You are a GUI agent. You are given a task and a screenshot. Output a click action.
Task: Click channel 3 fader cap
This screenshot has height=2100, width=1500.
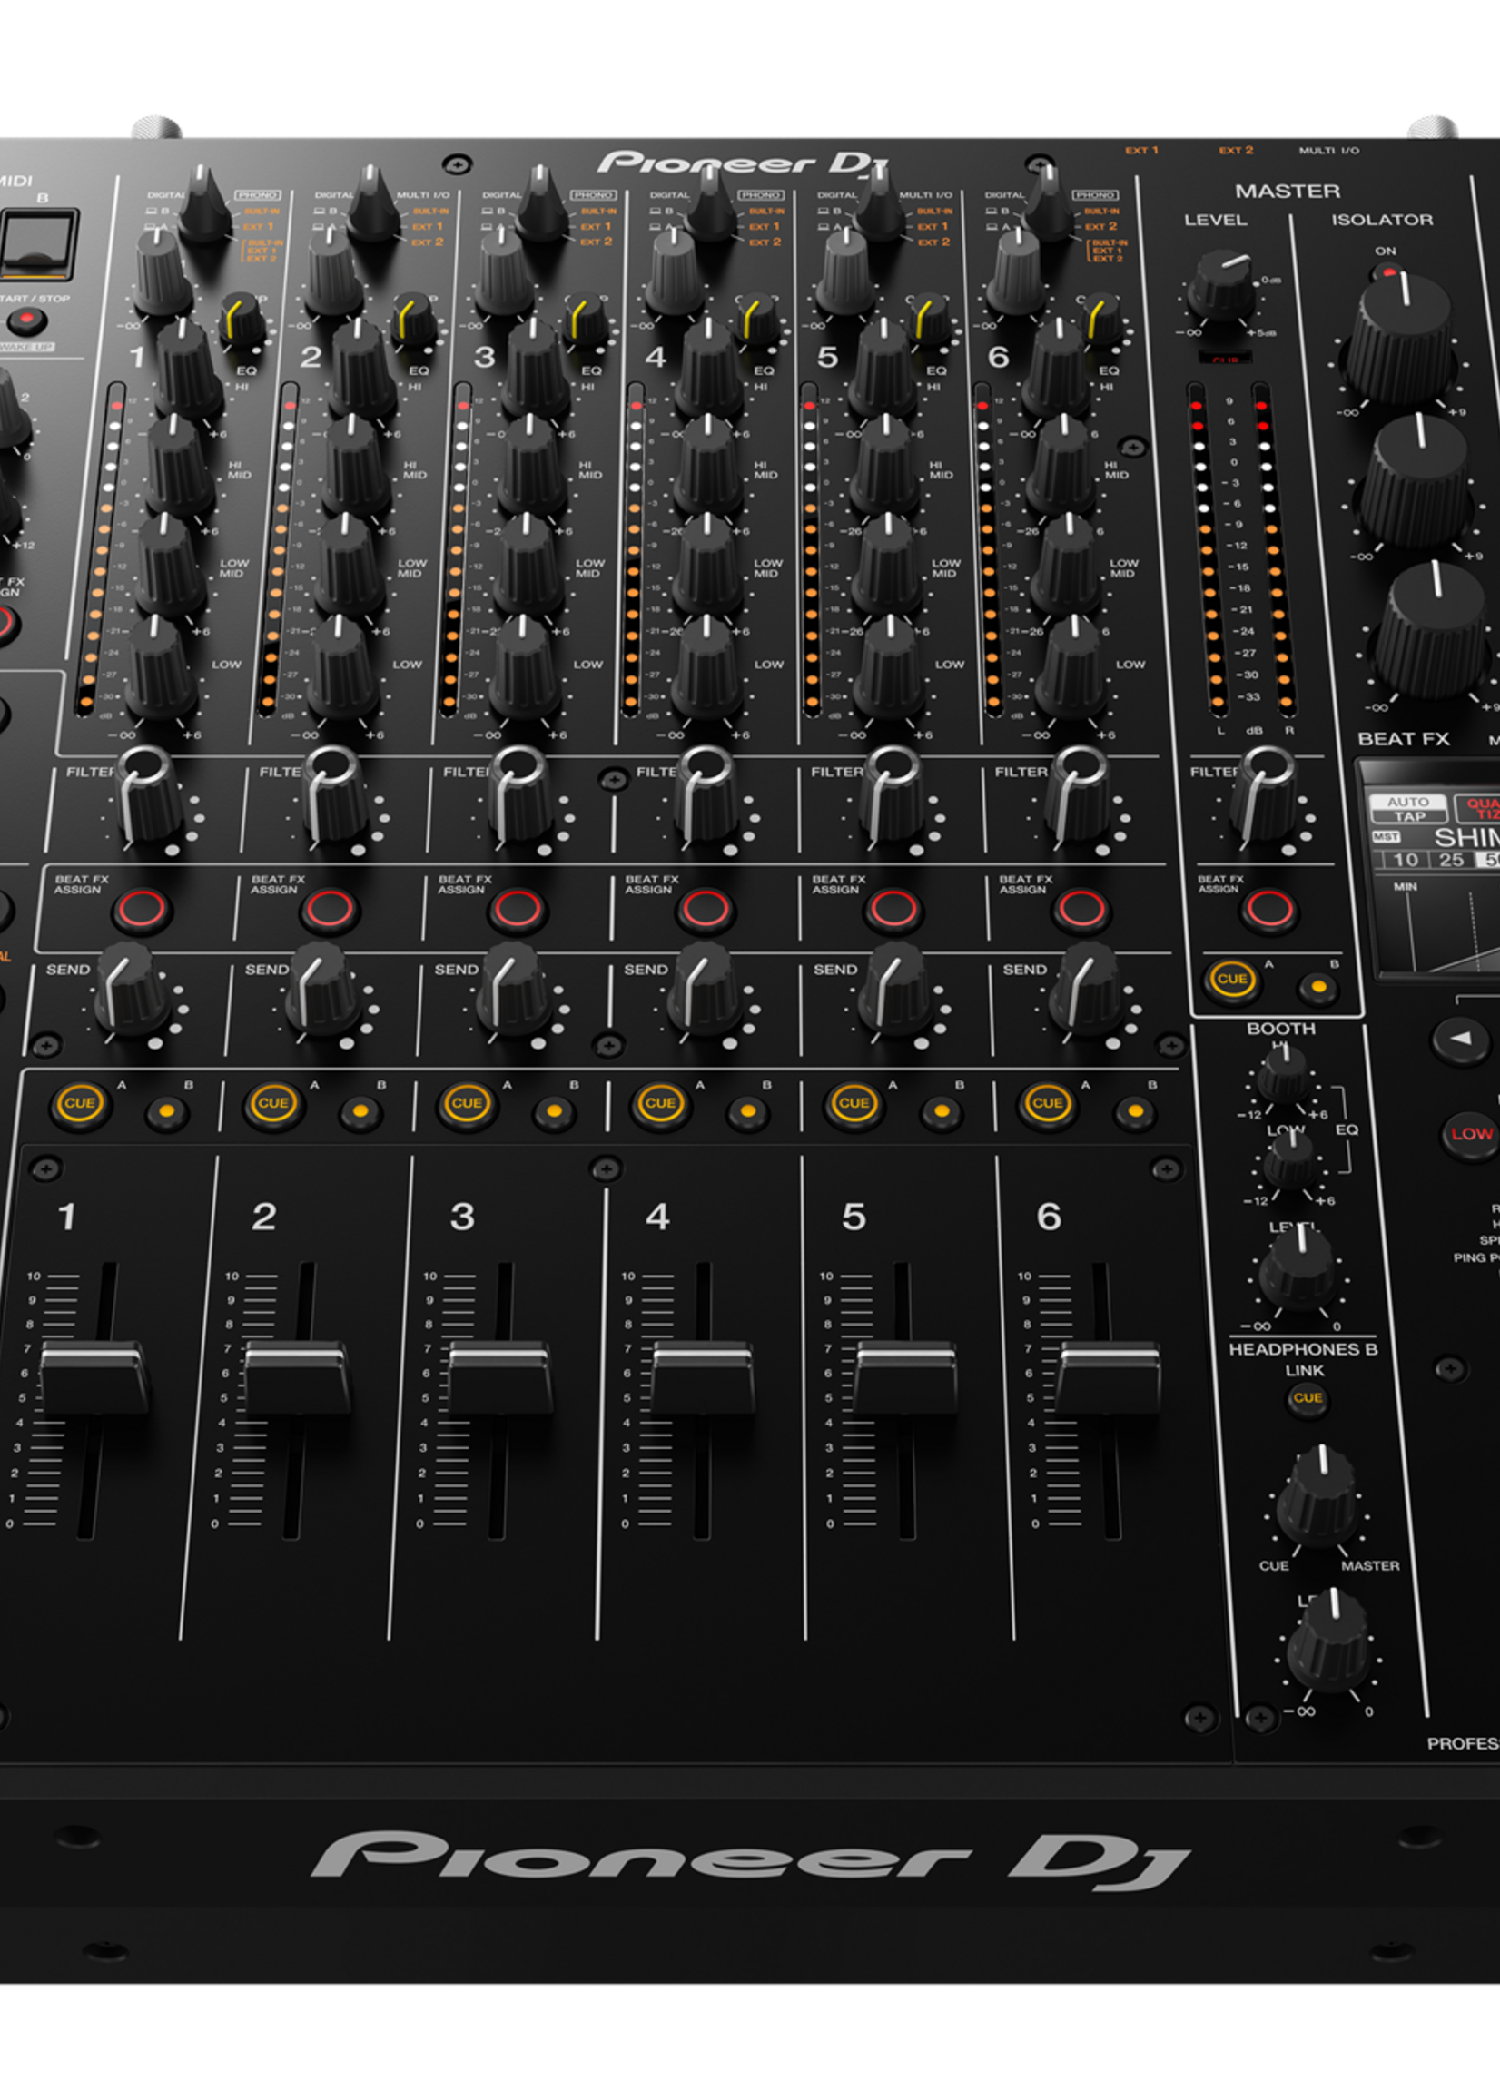[x=499, y=1378]
